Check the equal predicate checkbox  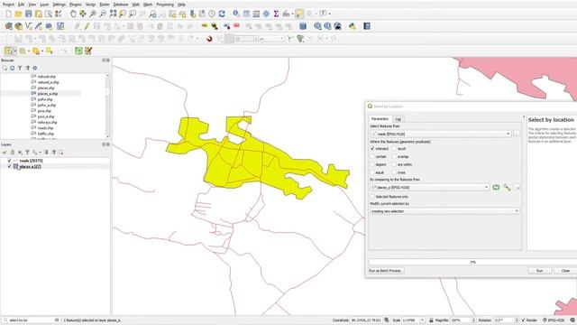[372, 172]
